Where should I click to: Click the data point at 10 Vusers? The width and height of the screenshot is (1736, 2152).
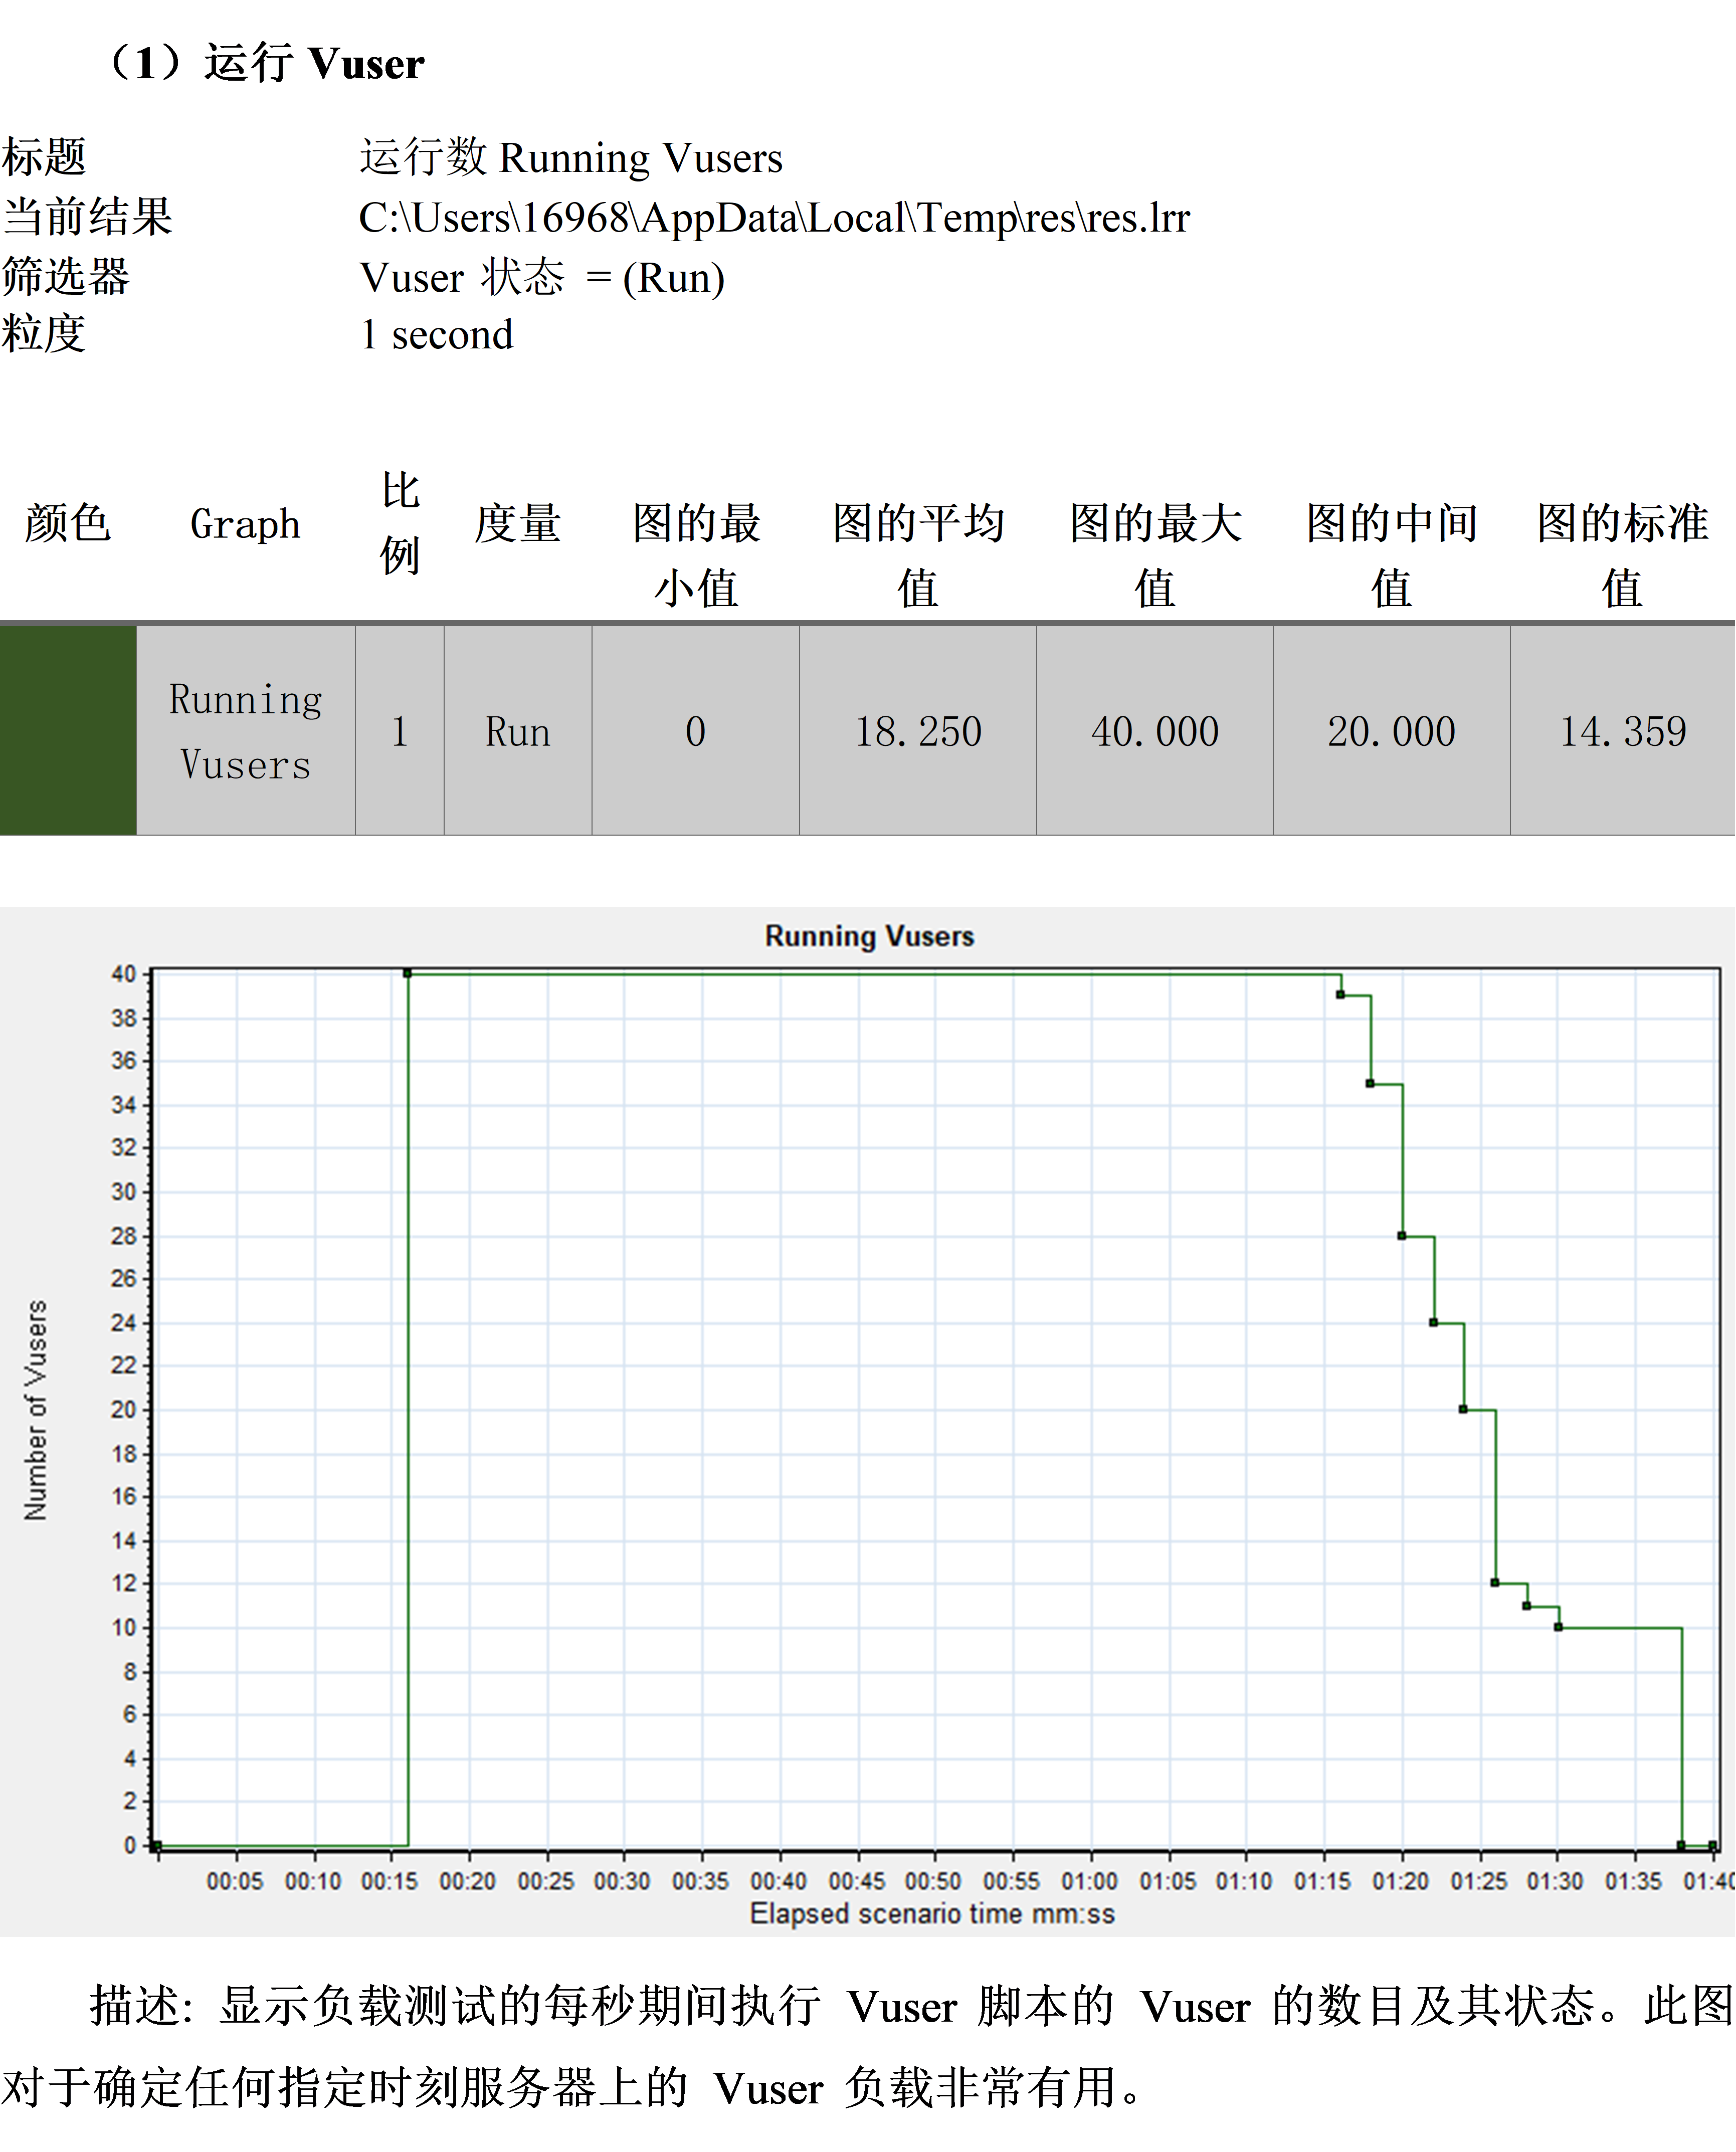click(1558, 1627)
